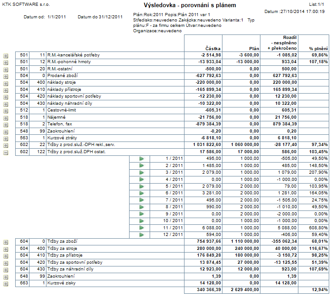Image resolution: width=331 pixels, height=296 pixels.
Task: Expand the Tržby za zboží row
Action: [6, 242]
